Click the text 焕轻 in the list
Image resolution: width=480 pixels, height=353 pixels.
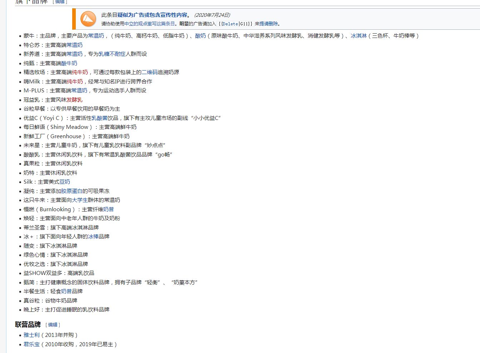(29, 218)
